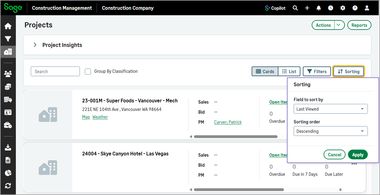Open the settings gear

pos(343,8)
